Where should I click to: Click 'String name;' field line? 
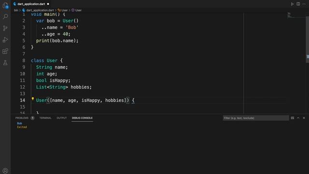click(x=52, y=67)
